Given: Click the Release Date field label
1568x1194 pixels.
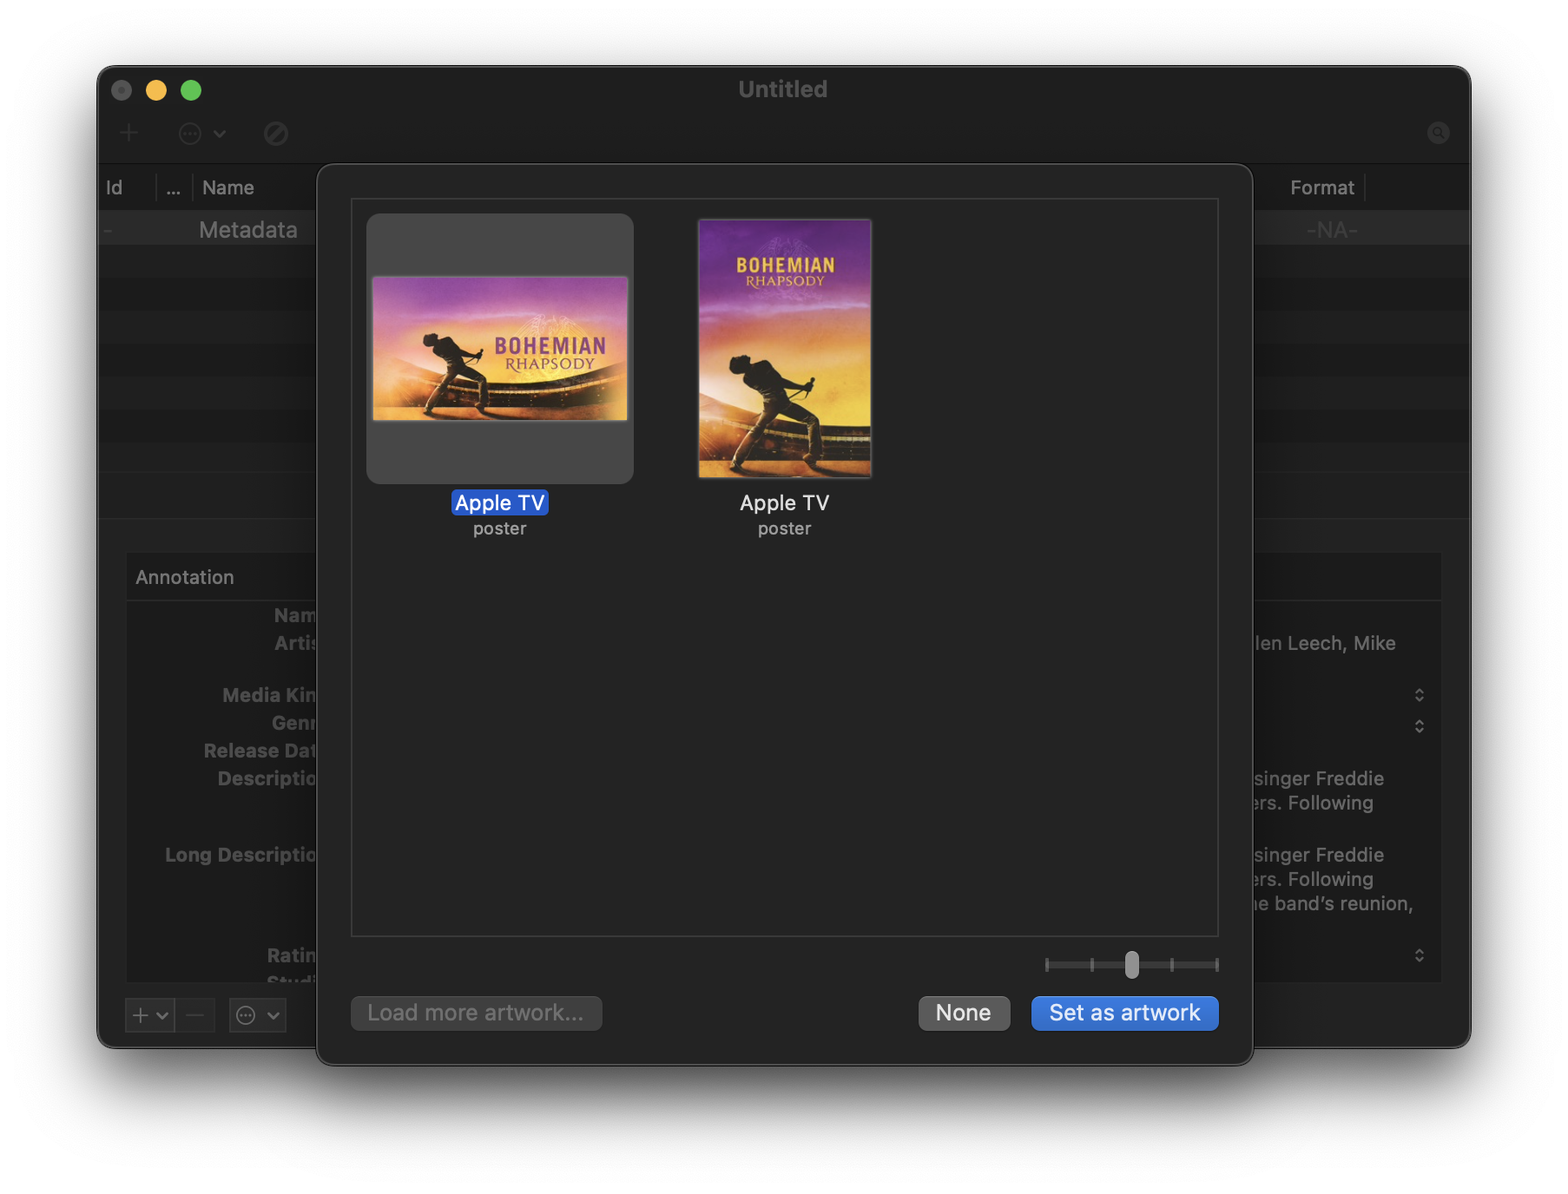Looking at the screenshot, I should [260, 751].
